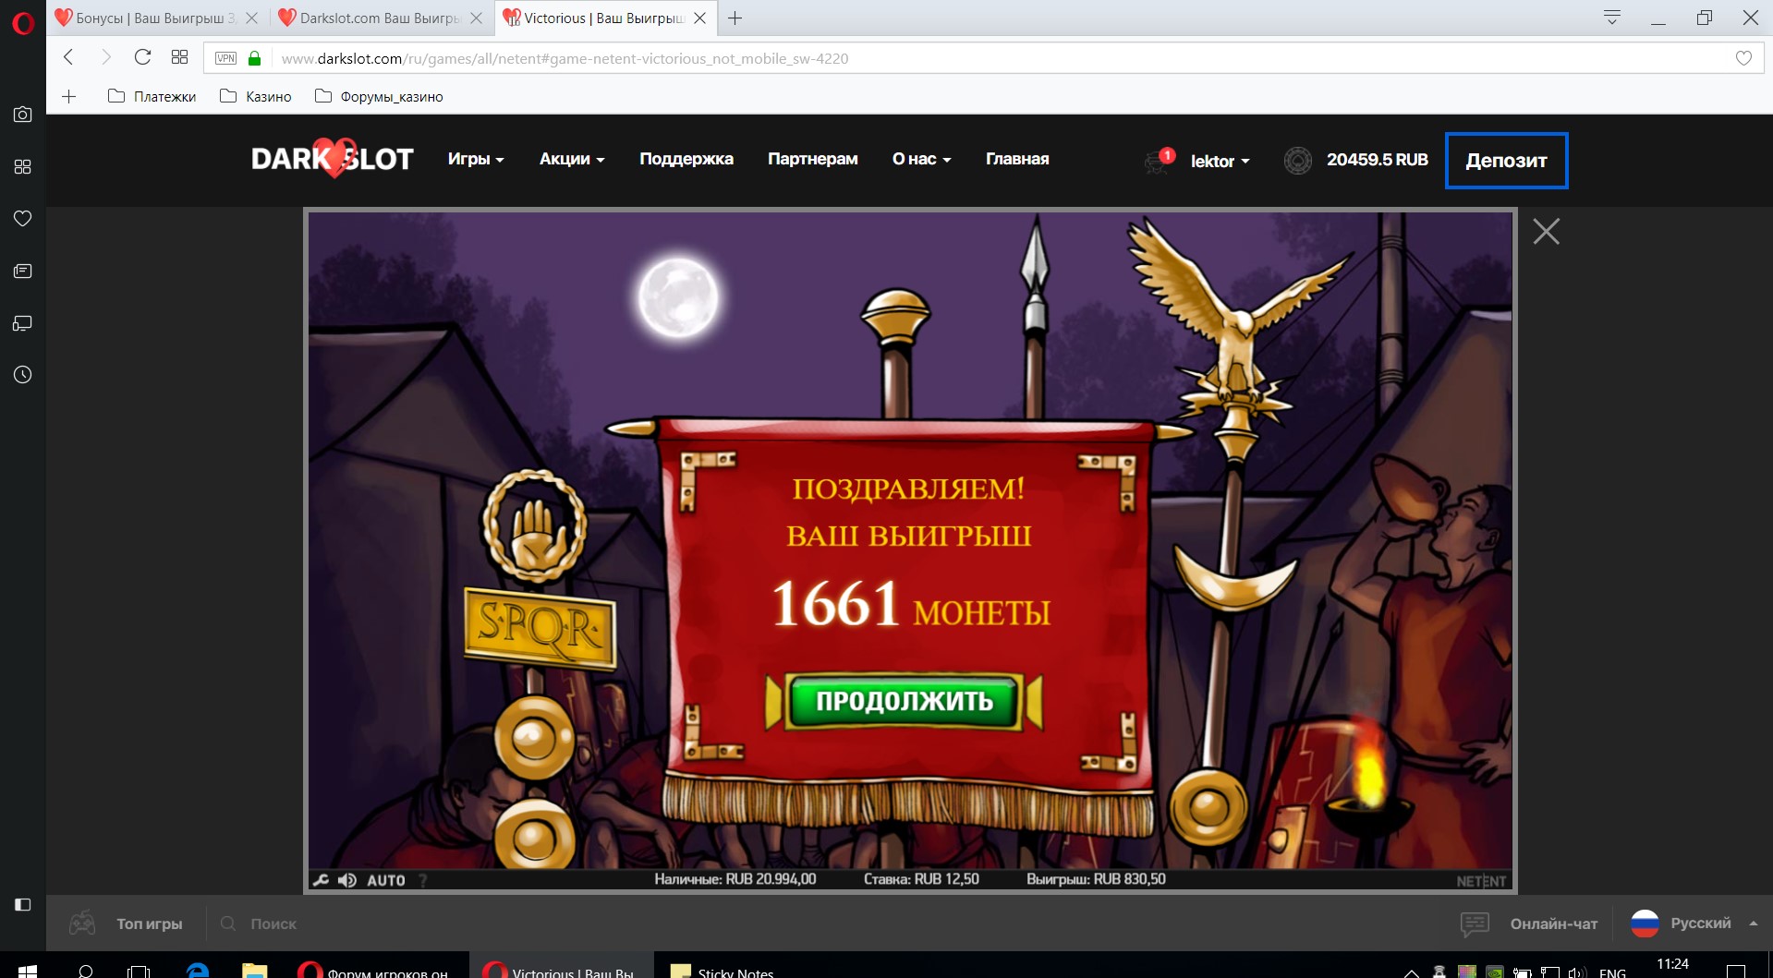Open sidebar Speed Dial icon
Image resolution: width=1773 pixels, height=978 pixels.
22,166
